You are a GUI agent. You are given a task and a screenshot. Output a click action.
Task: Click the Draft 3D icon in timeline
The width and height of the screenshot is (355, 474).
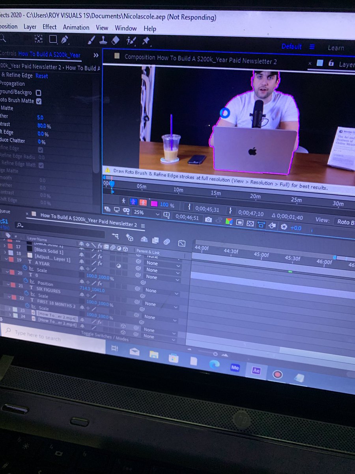[129, 237]
